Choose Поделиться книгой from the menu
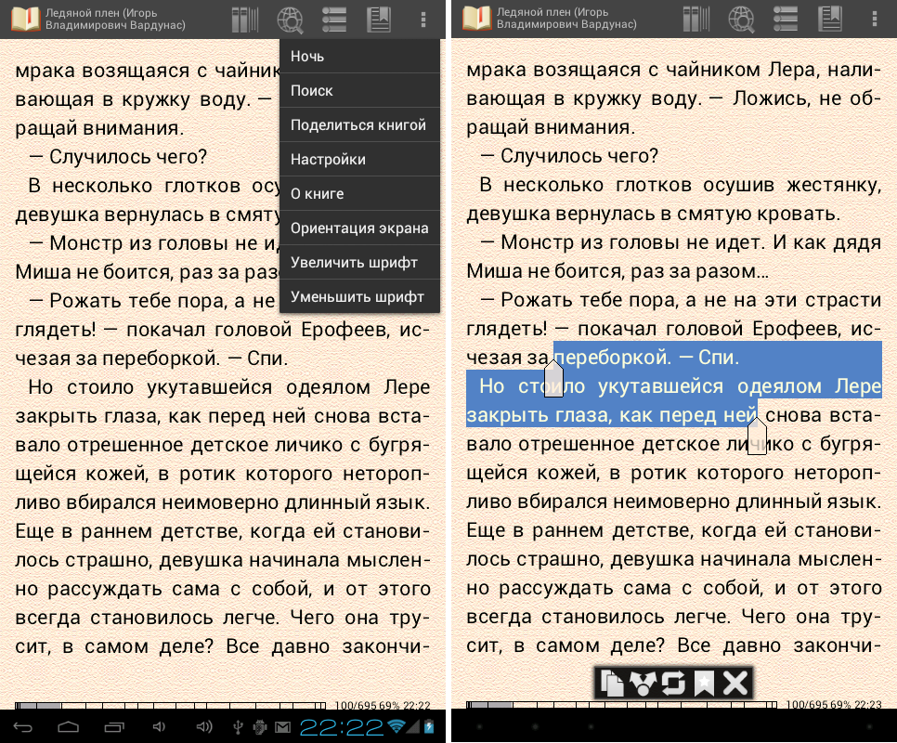 point(358,125)
